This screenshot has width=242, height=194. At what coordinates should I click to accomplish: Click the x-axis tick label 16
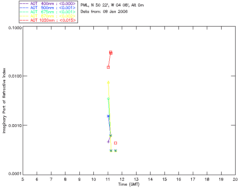point(178,179)
